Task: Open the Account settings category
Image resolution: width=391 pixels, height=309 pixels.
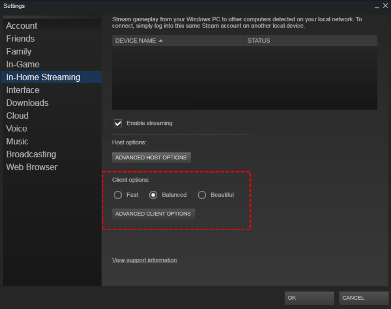Action: click(x=22, y=26)
